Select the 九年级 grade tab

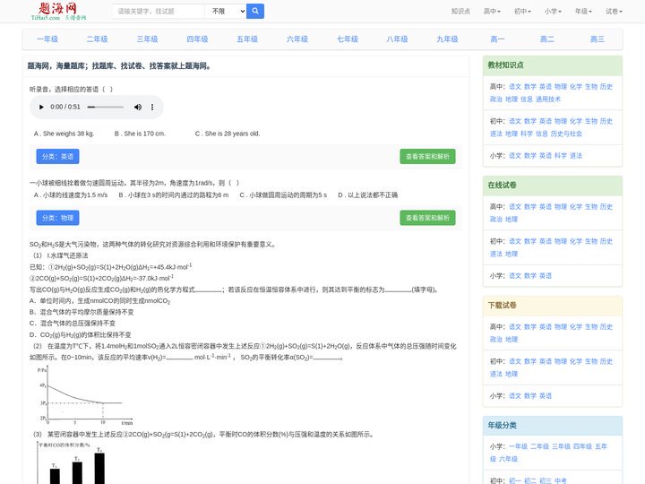(x=448, y=39)
